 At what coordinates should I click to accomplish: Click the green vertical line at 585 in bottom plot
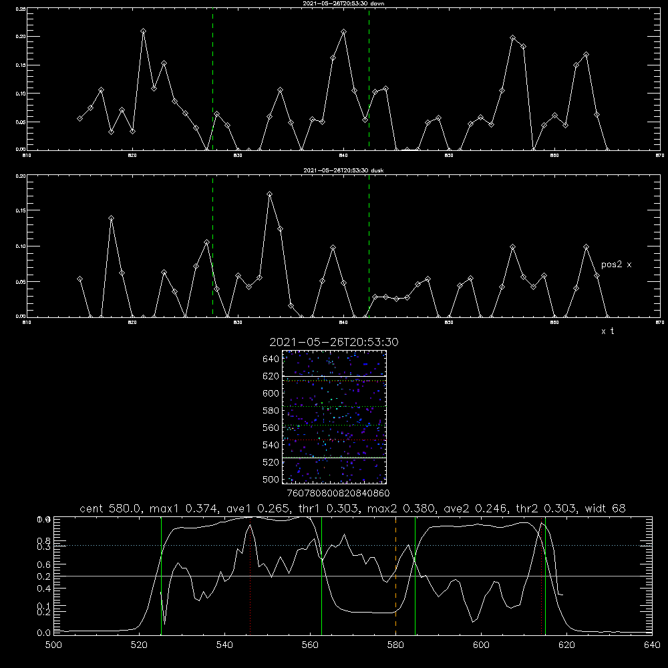click(x=415, y=575)
